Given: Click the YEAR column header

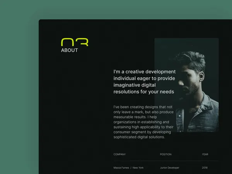Looking at the screenshot, I should 205,154.
